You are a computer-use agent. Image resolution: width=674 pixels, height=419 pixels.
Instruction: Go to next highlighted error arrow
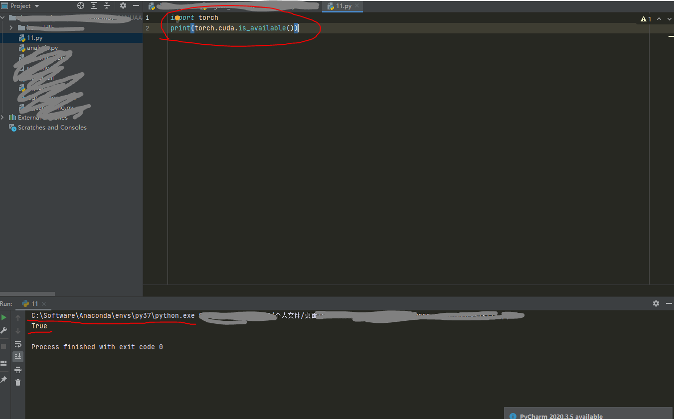[x=669, y=19]
